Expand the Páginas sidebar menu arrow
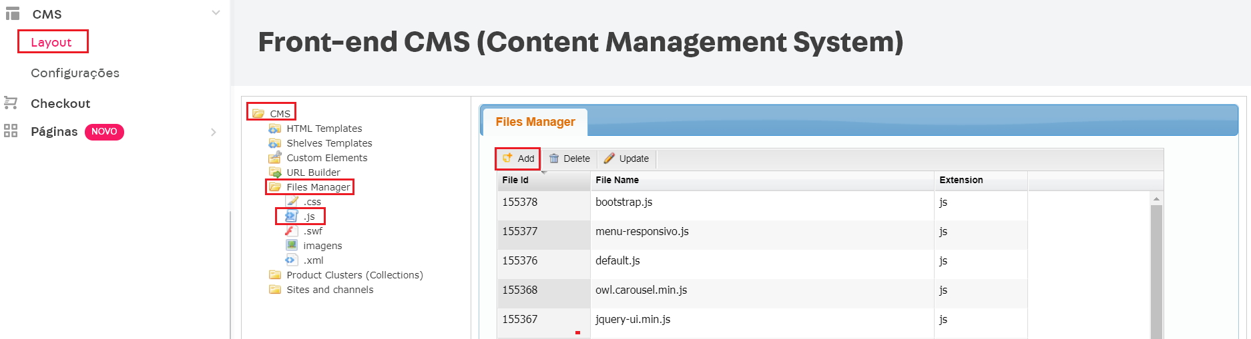 tap(214, 132)
